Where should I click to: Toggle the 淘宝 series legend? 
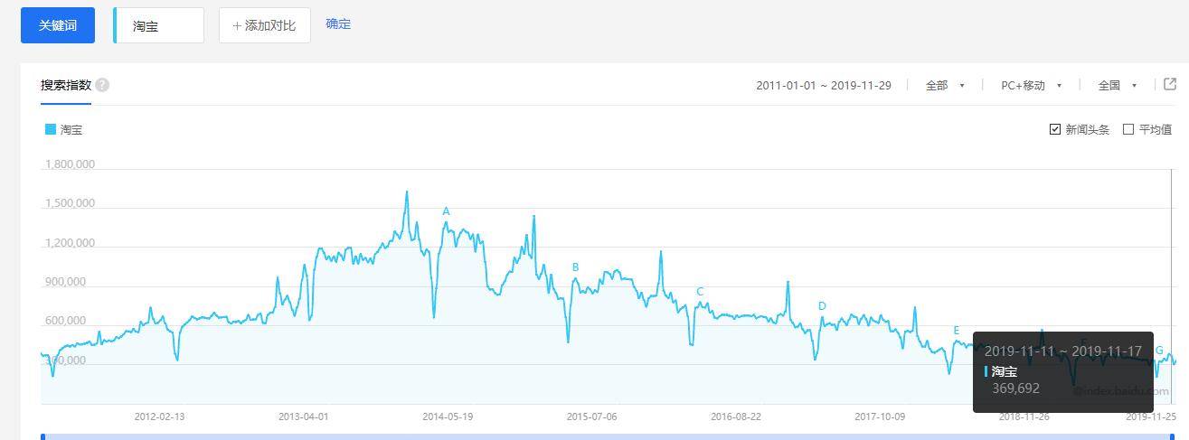(63, 129)
